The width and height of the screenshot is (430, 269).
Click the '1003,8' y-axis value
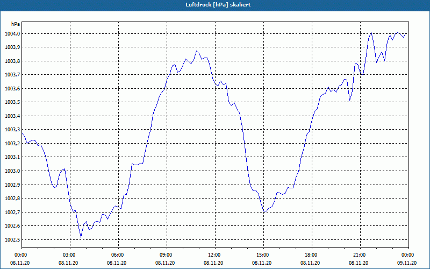12,61
